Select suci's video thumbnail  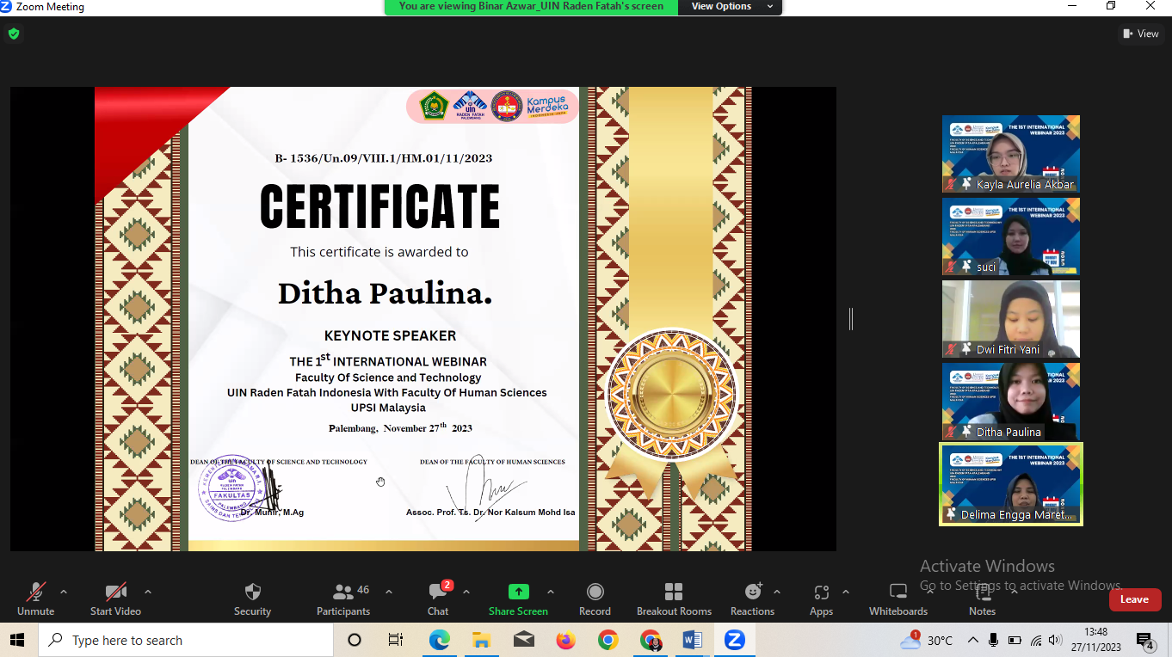click(1010, 236)
